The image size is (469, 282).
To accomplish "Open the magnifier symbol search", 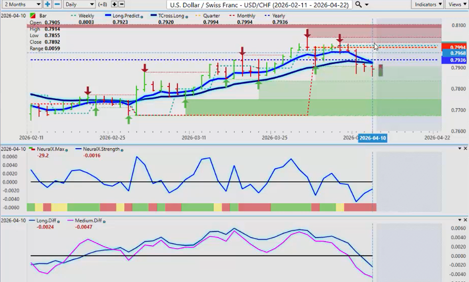I will point(359,4).
